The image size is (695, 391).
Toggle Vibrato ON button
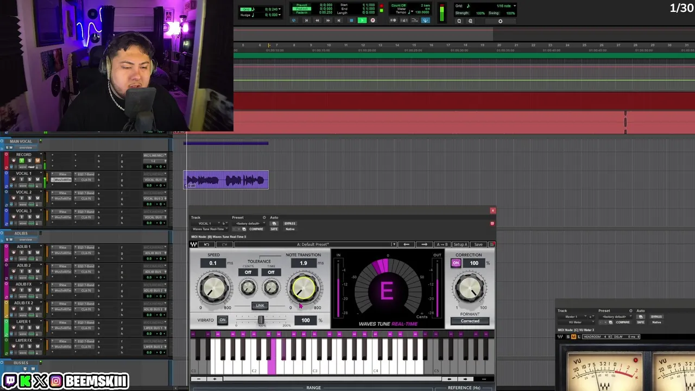tap(222, 320)
